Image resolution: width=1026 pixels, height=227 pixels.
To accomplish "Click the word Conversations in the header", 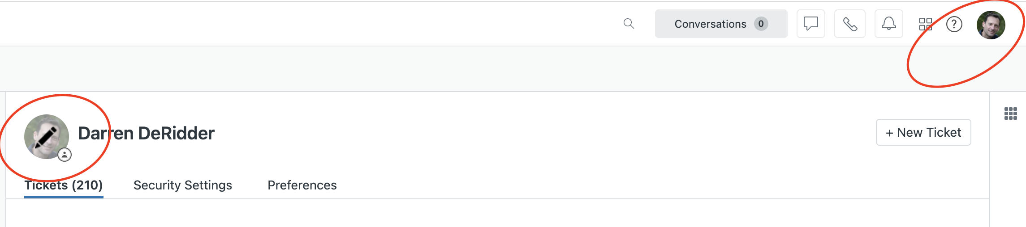I will click(x=710, y=24).
